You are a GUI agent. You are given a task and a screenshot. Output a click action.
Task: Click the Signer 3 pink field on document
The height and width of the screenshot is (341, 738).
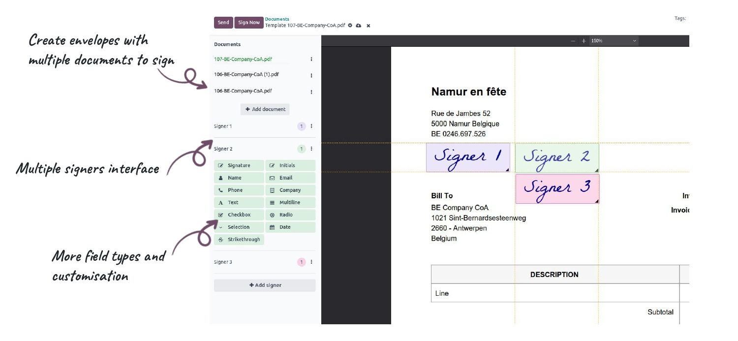[x=556, y=188]
